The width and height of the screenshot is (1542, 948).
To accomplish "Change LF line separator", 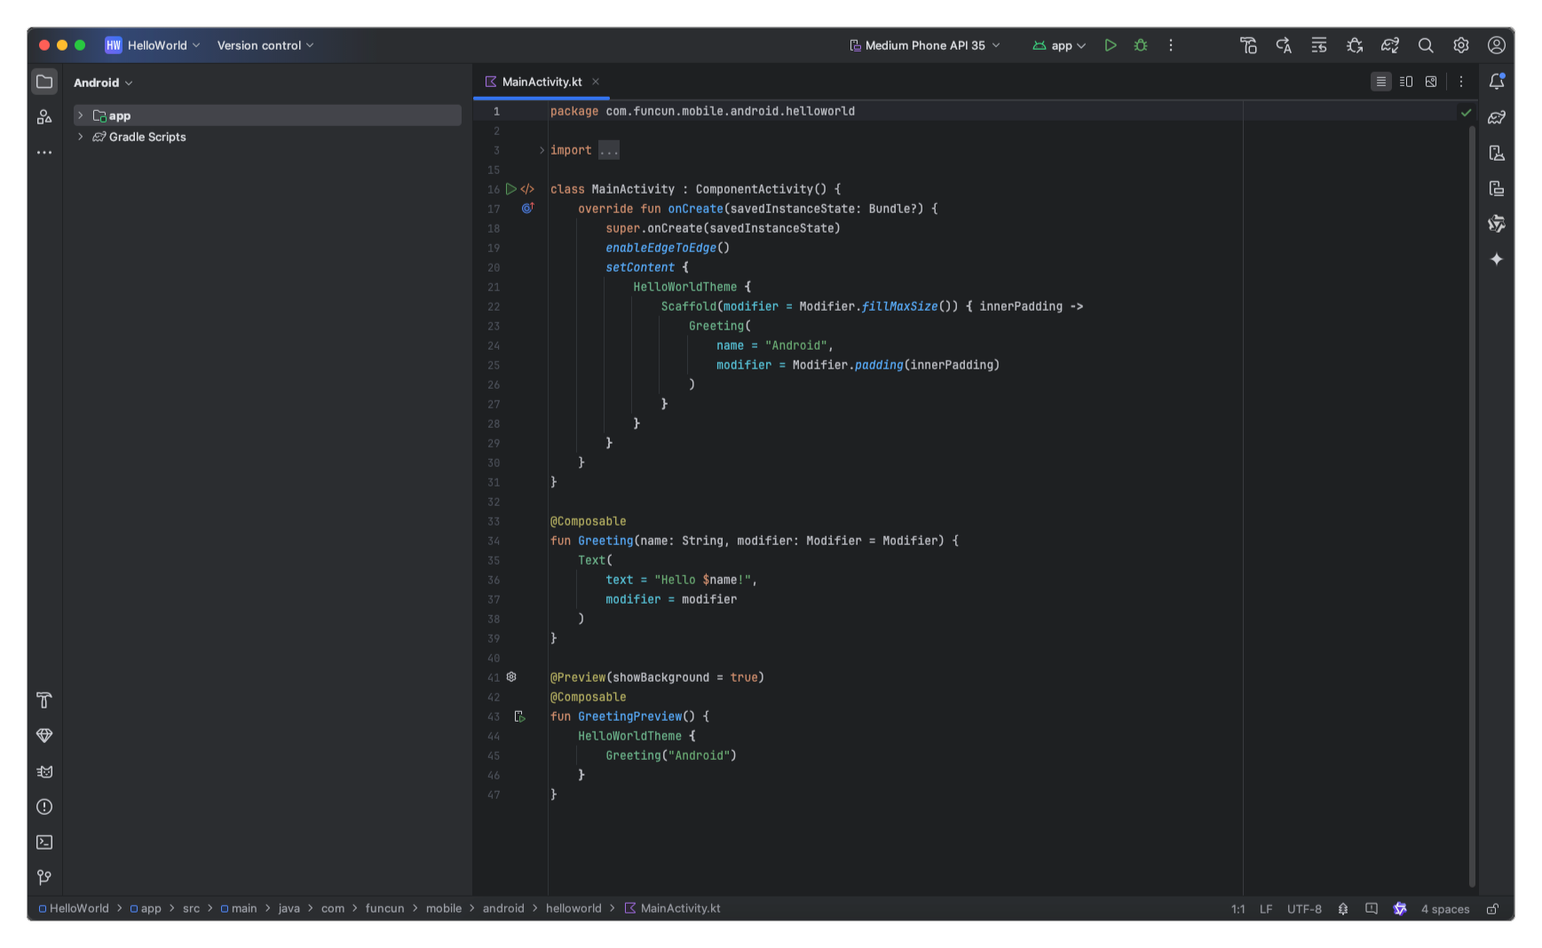I will click(1266, 909).
